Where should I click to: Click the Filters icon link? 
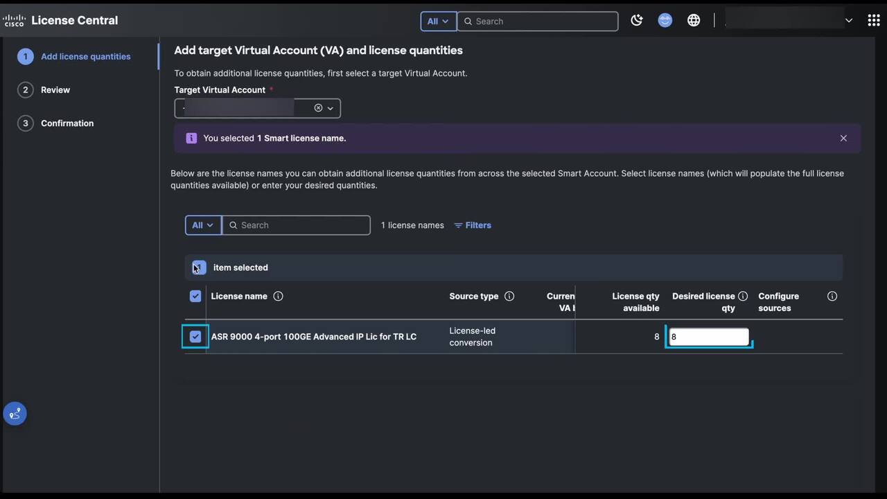(x=473, y=225)
